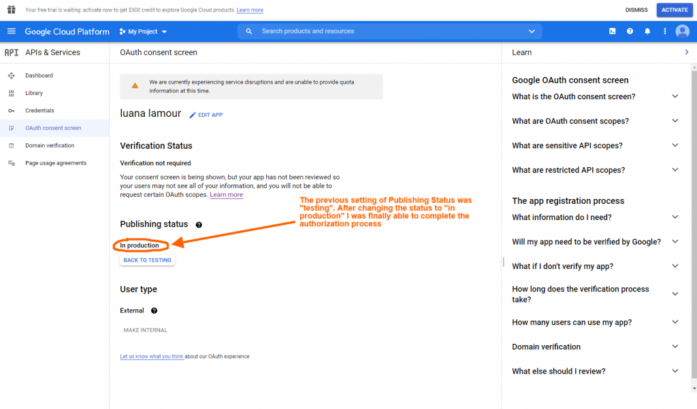
Task: Open the hamburger navigation menu
Action: [11, 31]
